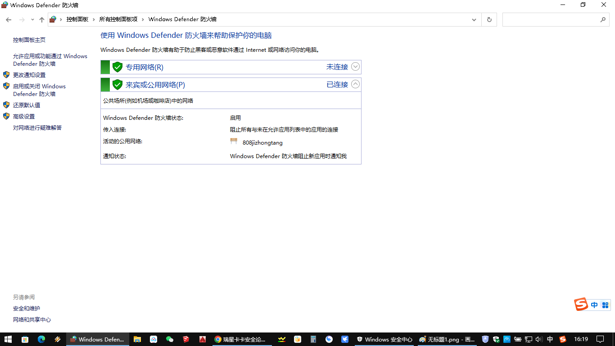Screen dimensions: 615x346
Task: Open 更改通知设置 link
Action: coord(29,75)
